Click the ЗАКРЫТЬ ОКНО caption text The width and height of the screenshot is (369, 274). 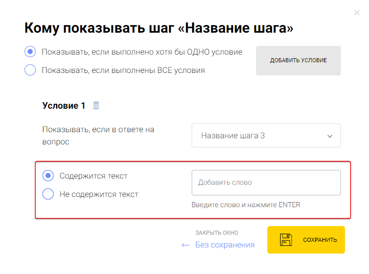(x=217, y=233)
